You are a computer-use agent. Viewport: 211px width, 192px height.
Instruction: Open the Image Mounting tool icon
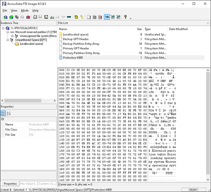[17, 17]
